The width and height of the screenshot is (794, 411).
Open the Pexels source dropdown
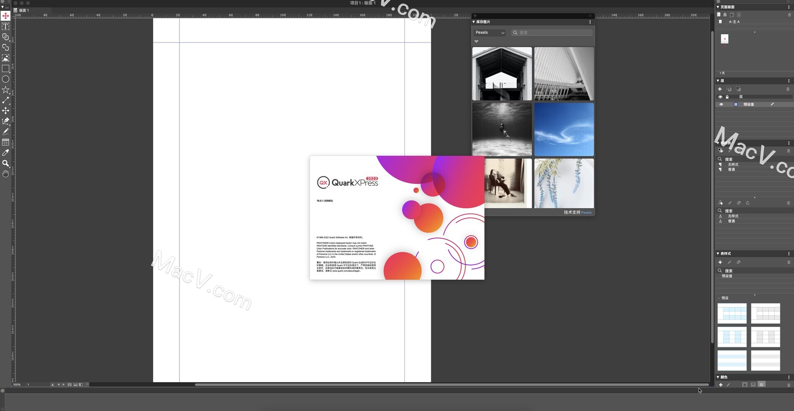pos(490,33)
